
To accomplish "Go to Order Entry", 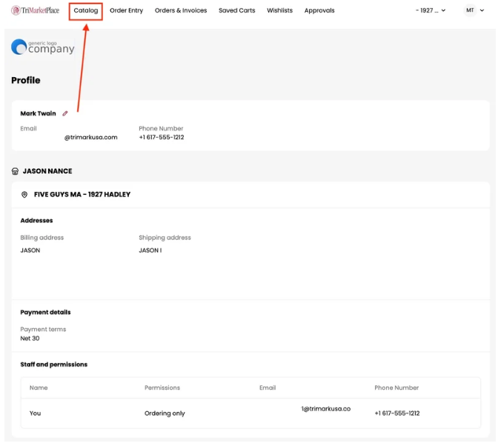I will [126, 10].
